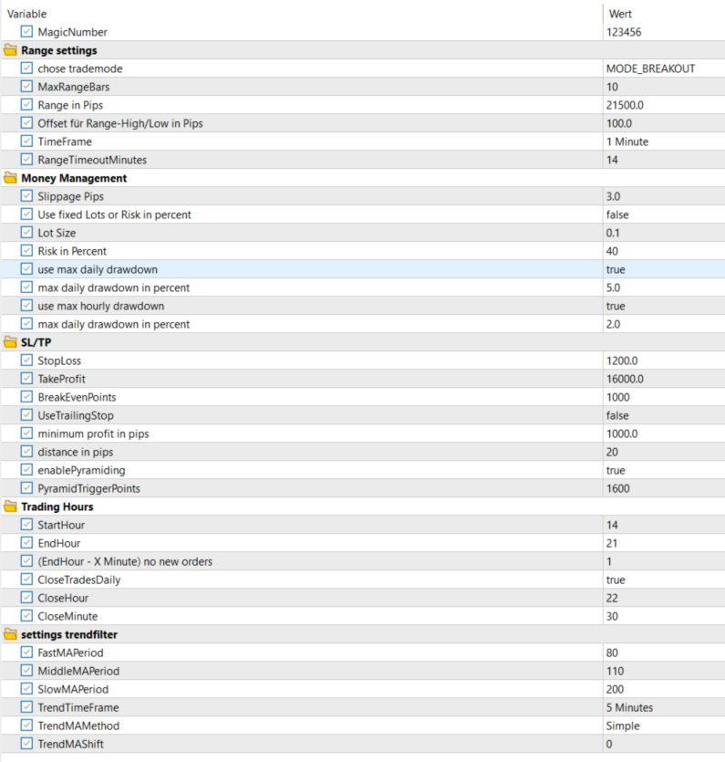Click the Lot Size value 0.1

pos(613,233)
